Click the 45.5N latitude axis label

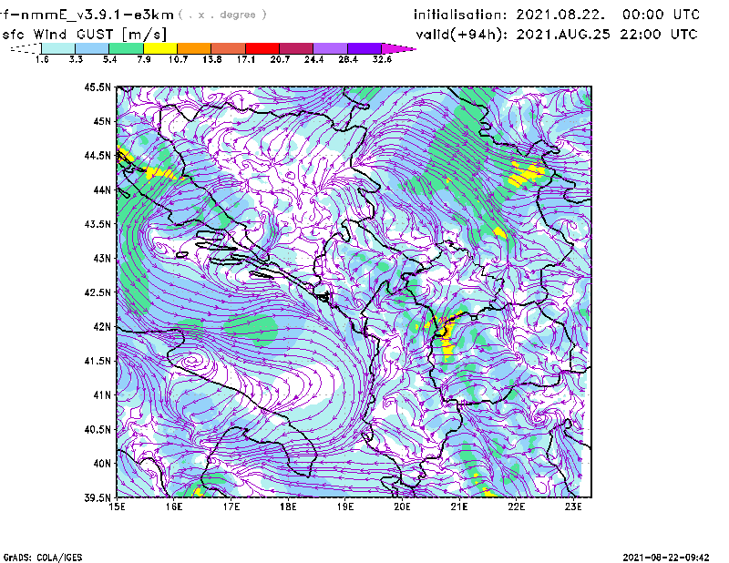98,87
